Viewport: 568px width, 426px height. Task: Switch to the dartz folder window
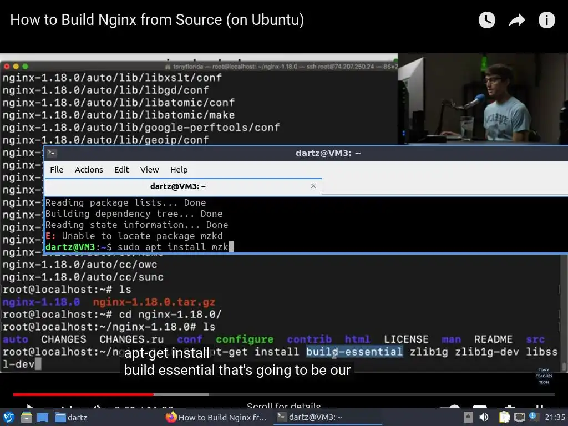[71, 417]
